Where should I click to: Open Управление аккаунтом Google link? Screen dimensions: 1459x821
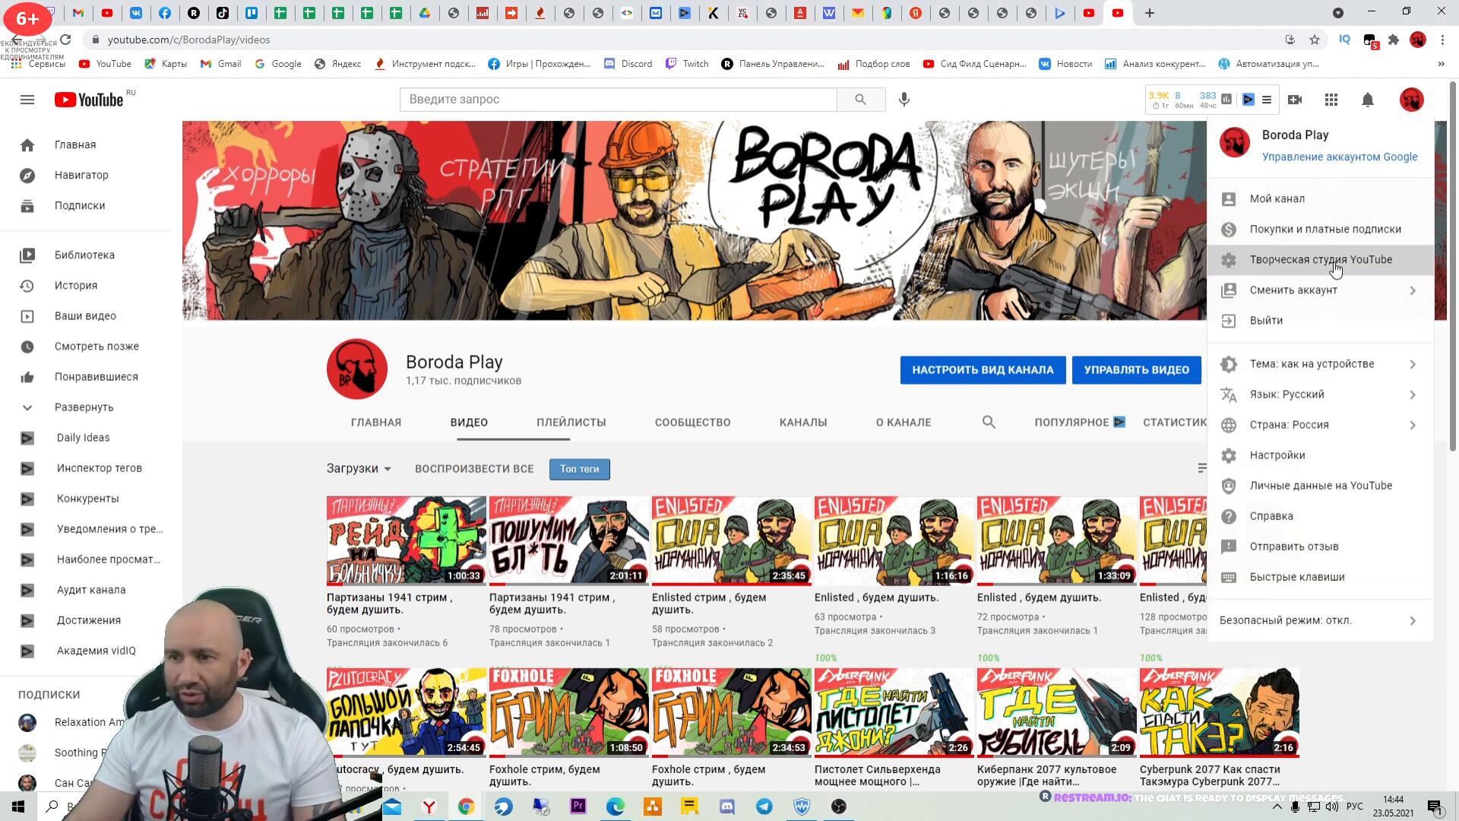pos(1339,157)
